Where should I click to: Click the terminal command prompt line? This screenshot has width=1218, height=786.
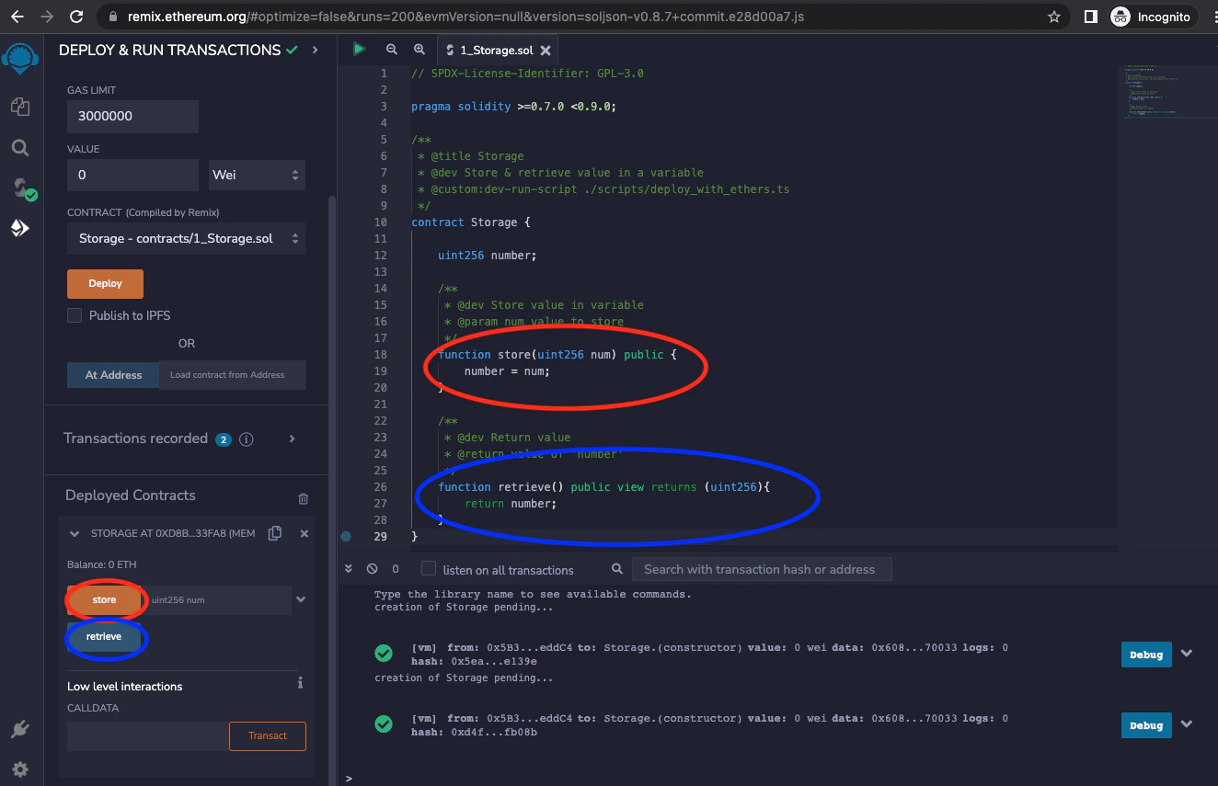[777, 778]
